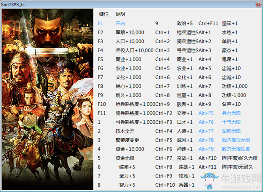Click the 巡查+1 entry
263x192 pixels.
click(x=185, y=95)
